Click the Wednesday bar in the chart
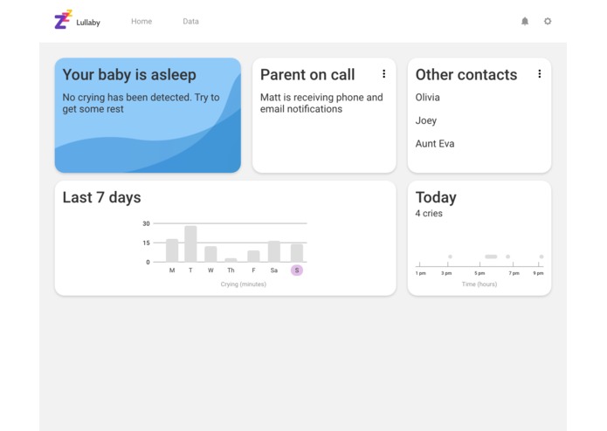607x431 pixels. tap(210, 254)
